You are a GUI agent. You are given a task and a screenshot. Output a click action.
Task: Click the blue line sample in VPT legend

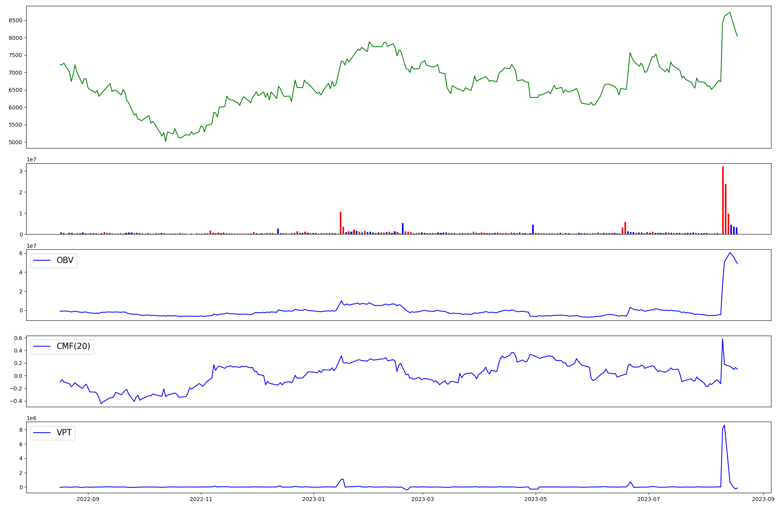coord(42,433)
